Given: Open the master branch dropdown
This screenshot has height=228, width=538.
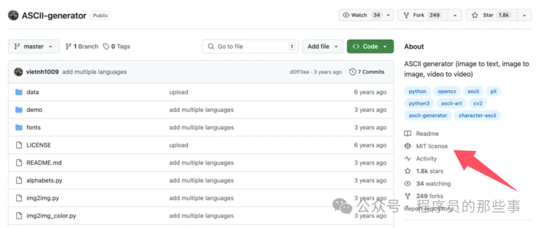Looking at the screenshot, I should click(33, 46).
